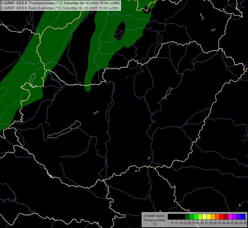Click the legend tick value 20
Image resolution: width=248 pixels, height=228 pixels.
tap(185, 223)
